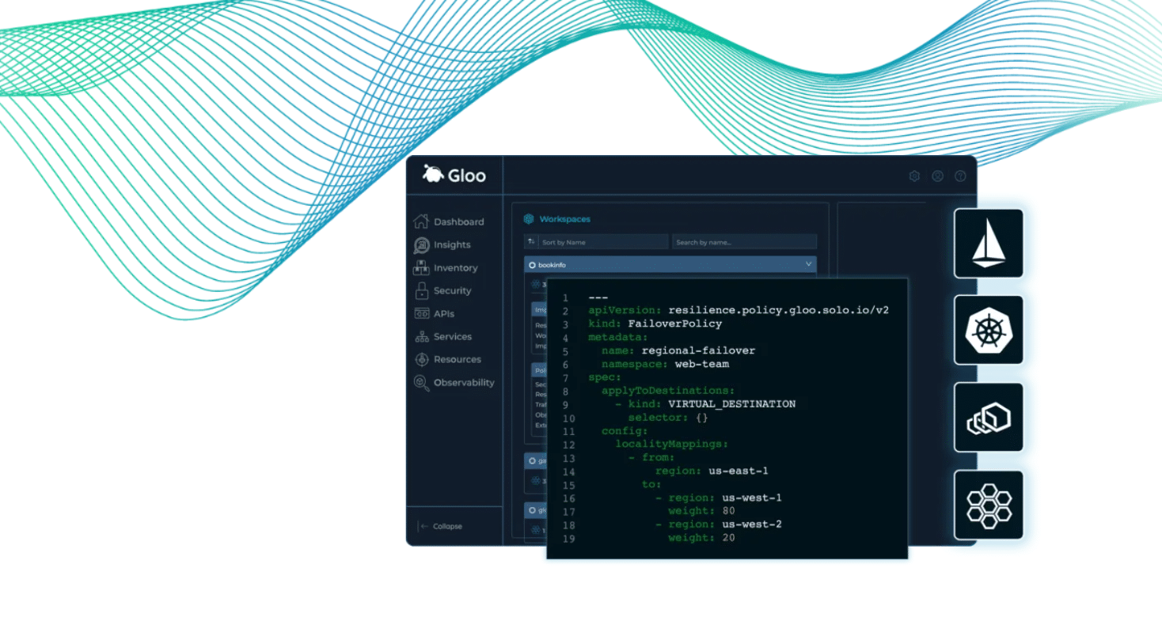Click the localityMappings: line
This screenshot has height=617, width=1162.
point(672,445)
